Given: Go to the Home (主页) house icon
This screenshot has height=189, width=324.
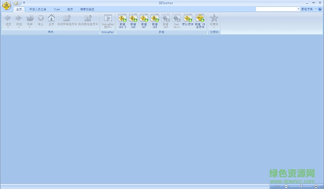Looking at the screenshot, I should tap(51, 18).
